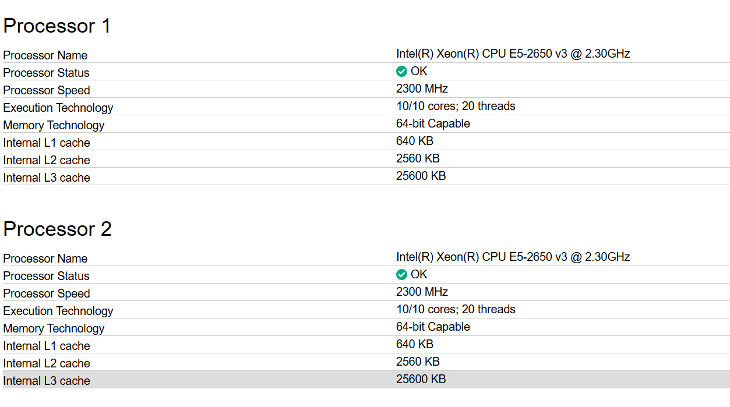Click Processor 1's Internal L1 cache label
730x407 pixels.
[47, 143]
